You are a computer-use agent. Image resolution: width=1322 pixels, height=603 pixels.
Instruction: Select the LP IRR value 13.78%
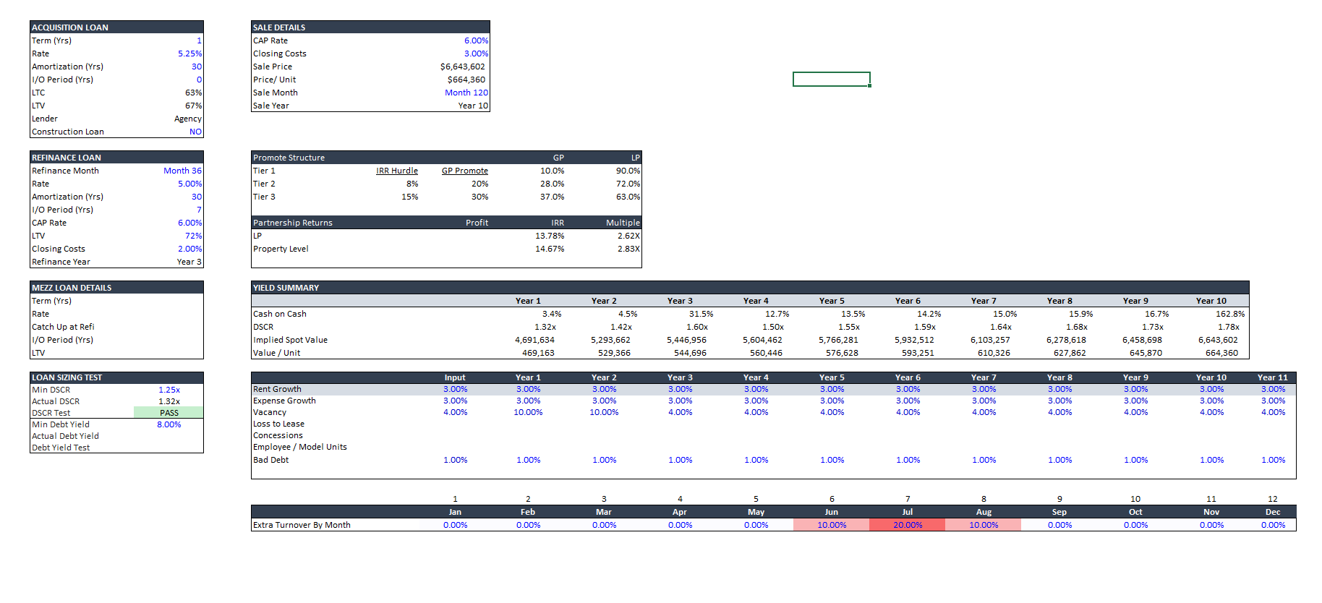[x=550, y=236]
